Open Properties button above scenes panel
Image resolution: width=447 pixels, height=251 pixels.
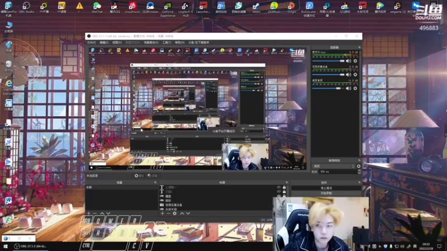(x=139, y=176)
